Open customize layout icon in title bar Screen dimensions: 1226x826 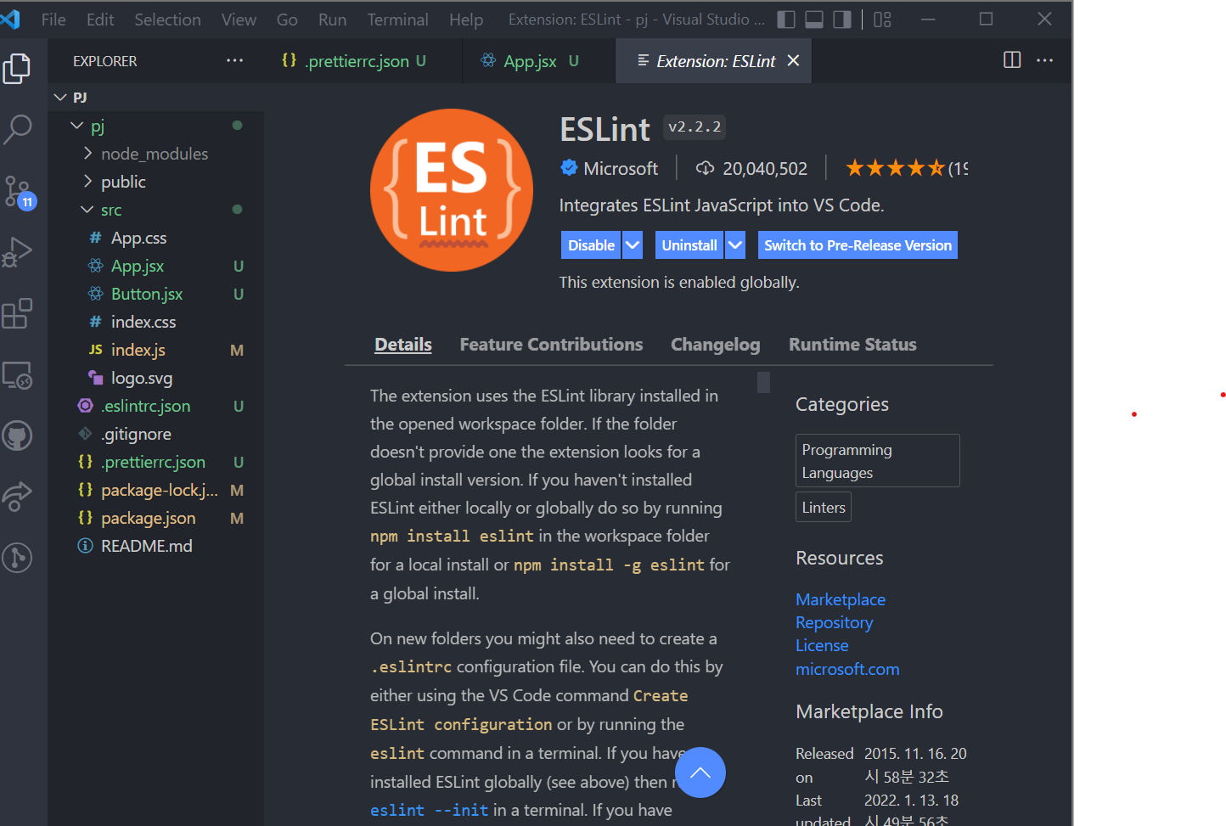(x=882, y=20)
